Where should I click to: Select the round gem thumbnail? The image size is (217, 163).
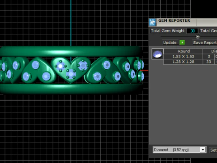(x=157, y=54)
